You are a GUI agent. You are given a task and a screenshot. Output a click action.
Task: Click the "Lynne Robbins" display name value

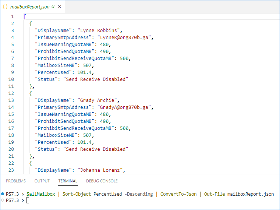coord(99,30)
